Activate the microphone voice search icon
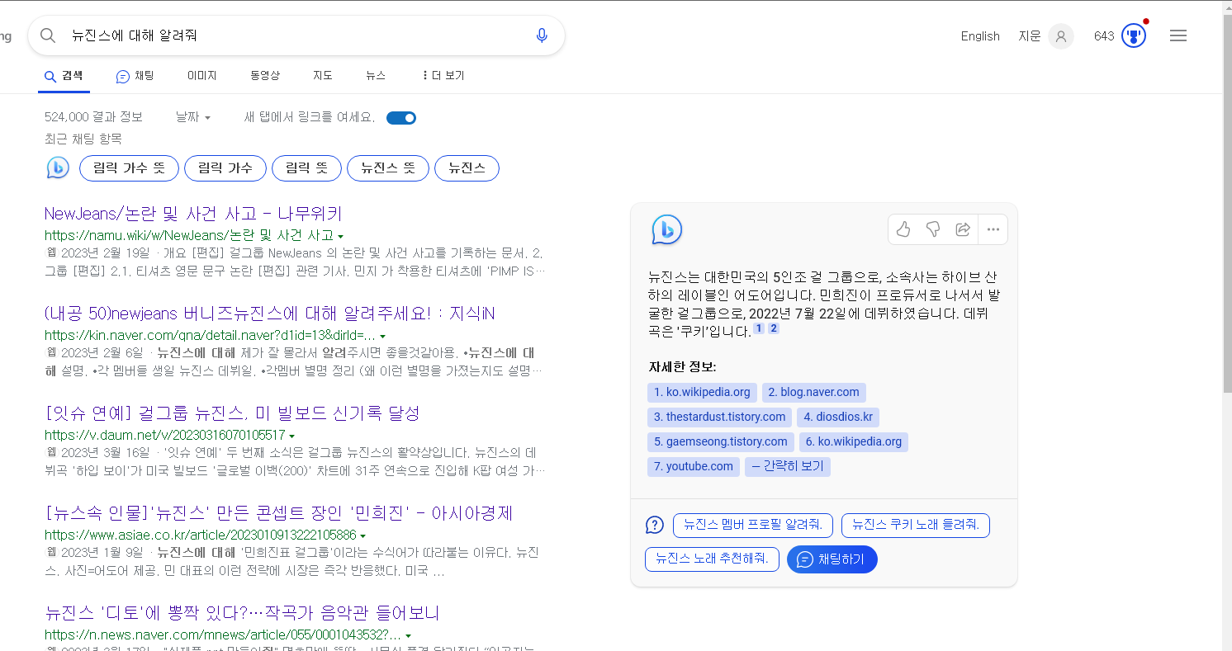Viewport: 1232px width, 651px height. click(x=542, y=35)
